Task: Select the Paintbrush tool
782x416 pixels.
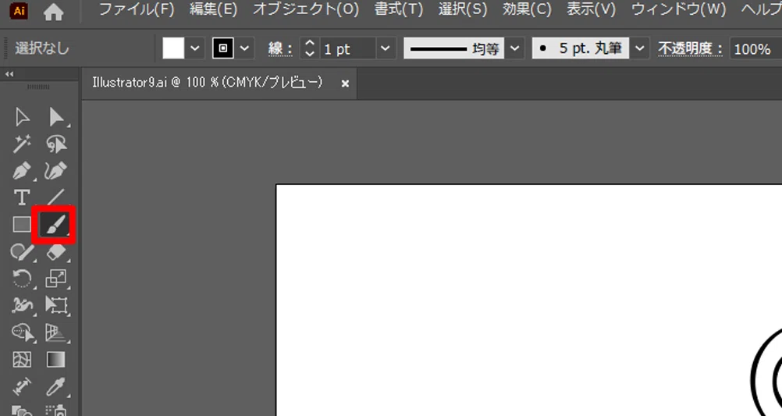Action: [54, 225]
